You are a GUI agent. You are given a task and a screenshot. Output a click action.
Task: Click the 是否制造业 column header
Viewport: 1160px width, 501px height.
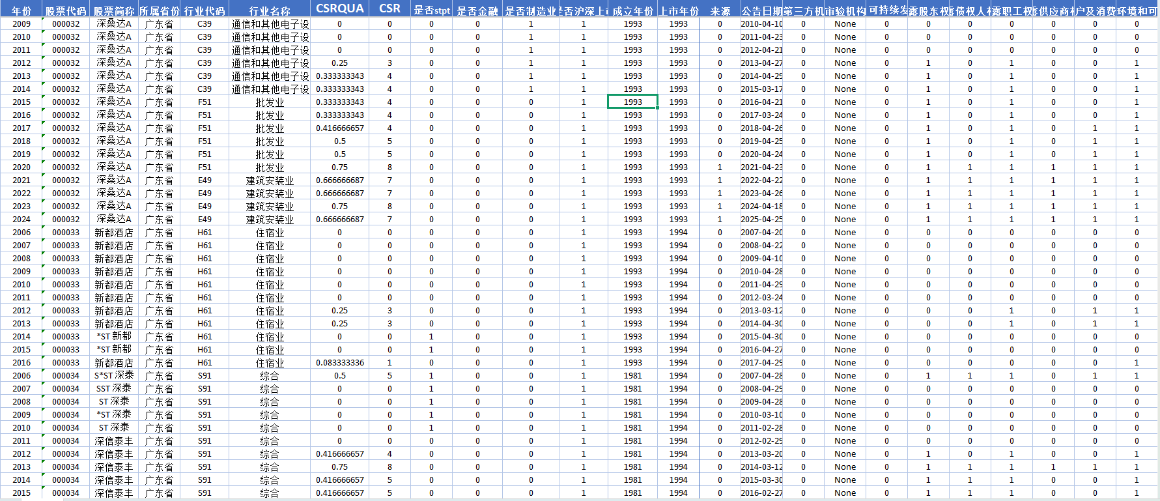pos(531,10)
